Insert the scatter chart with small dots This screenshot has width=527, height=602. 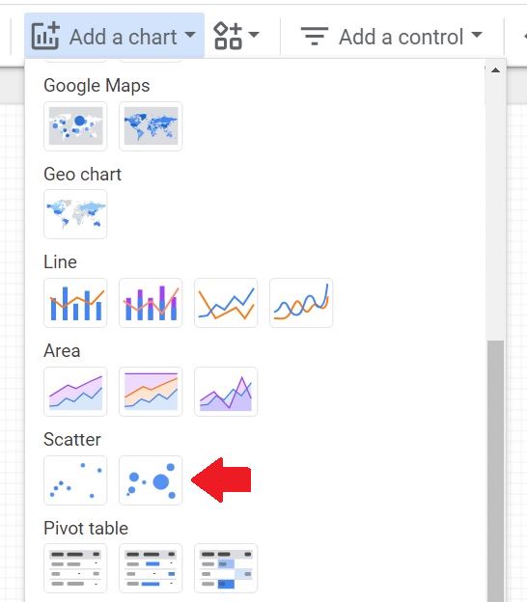[x=75, y=480]
